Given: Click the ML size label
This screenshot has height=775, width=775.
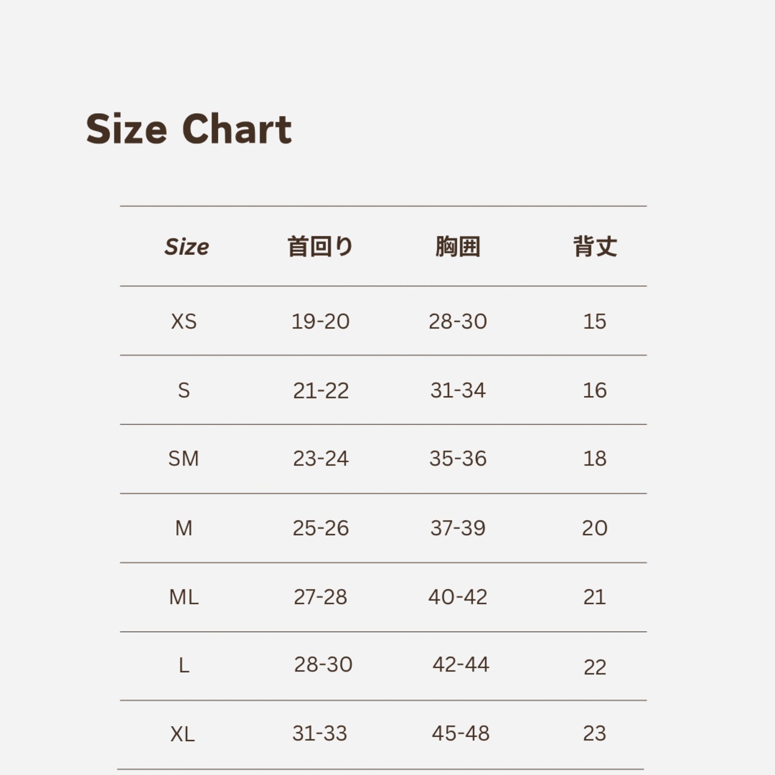Looking at the screenshot, I should (x=183, y=598).
